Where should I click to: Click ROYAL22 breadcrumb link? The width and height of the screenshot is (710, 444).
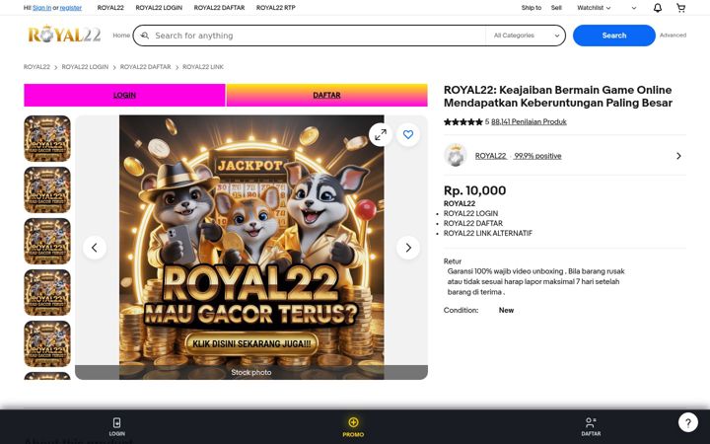[36, 67]
